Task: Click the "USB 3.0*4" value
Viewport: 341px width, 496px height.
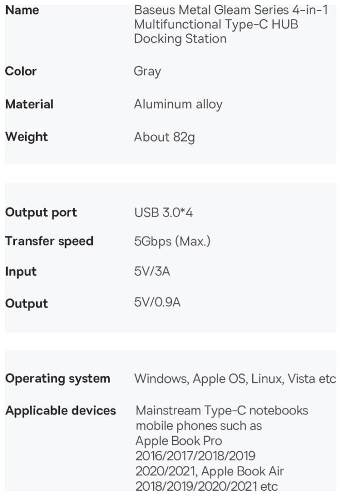Action: point(163,212)
